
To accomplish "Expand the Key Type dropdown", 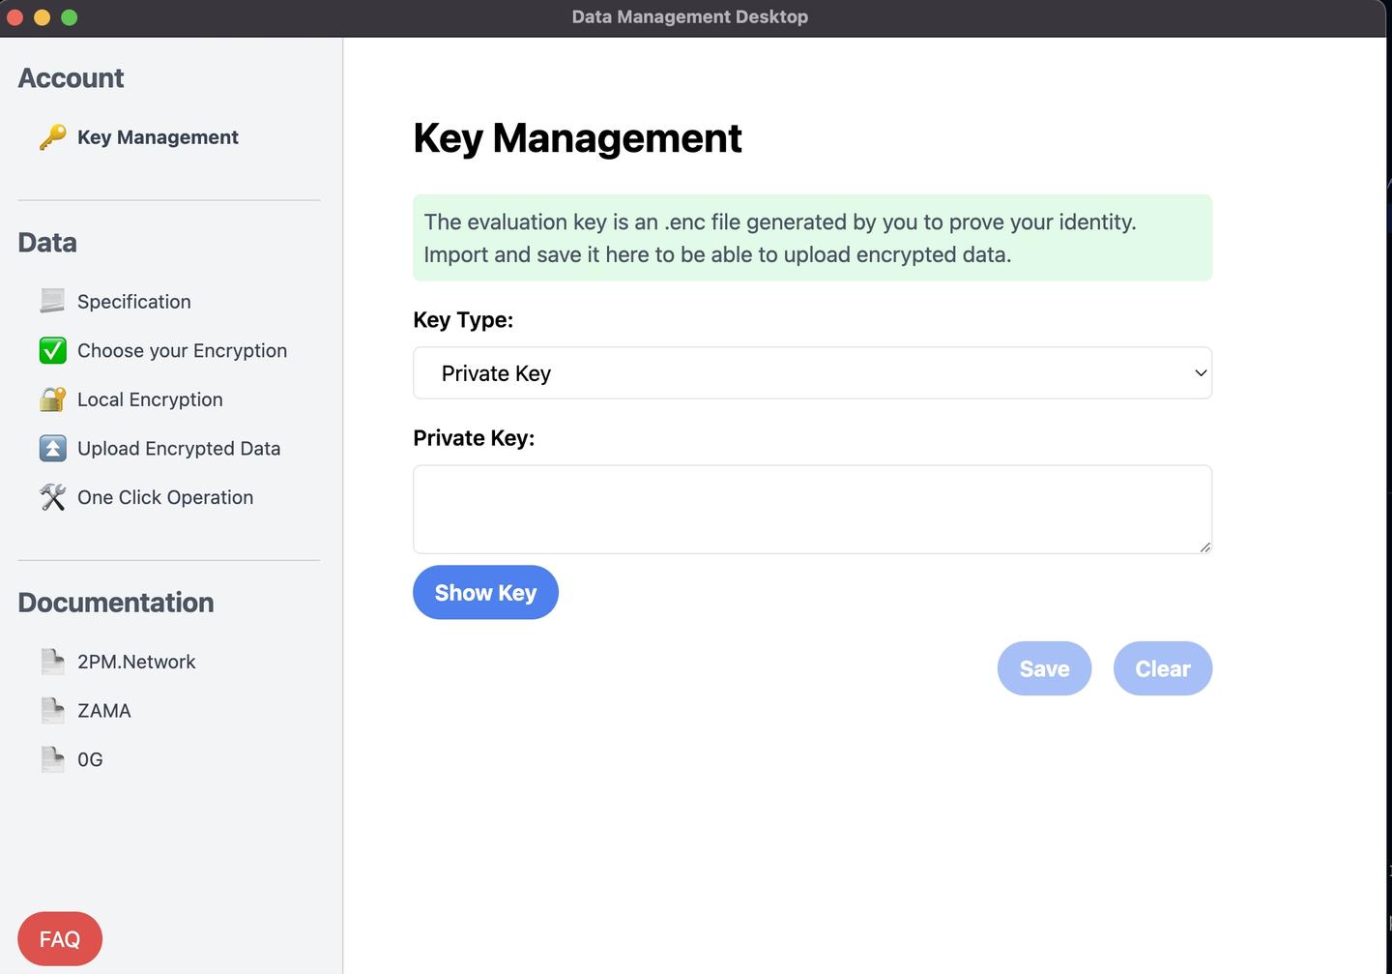I will click(x=812, y=373).
